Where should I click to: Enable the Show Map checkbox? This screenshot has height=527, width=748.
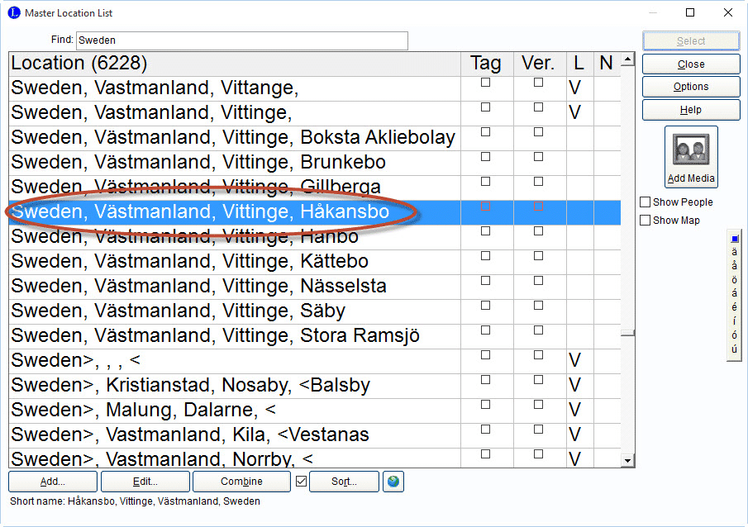645,221
